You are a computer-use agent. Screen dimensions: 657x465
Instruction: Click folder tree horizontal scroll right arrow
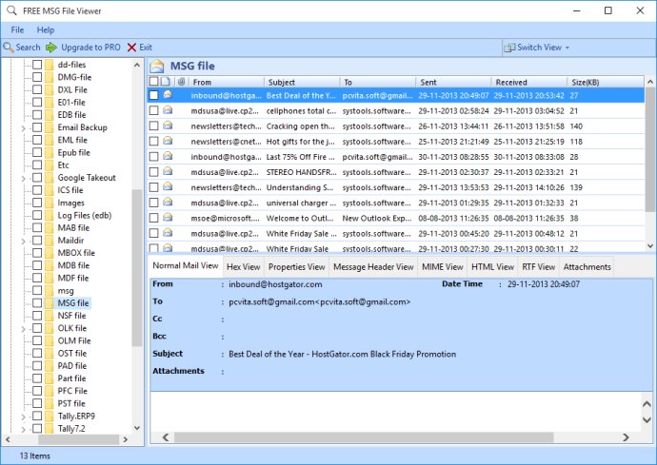click(125, 439)
